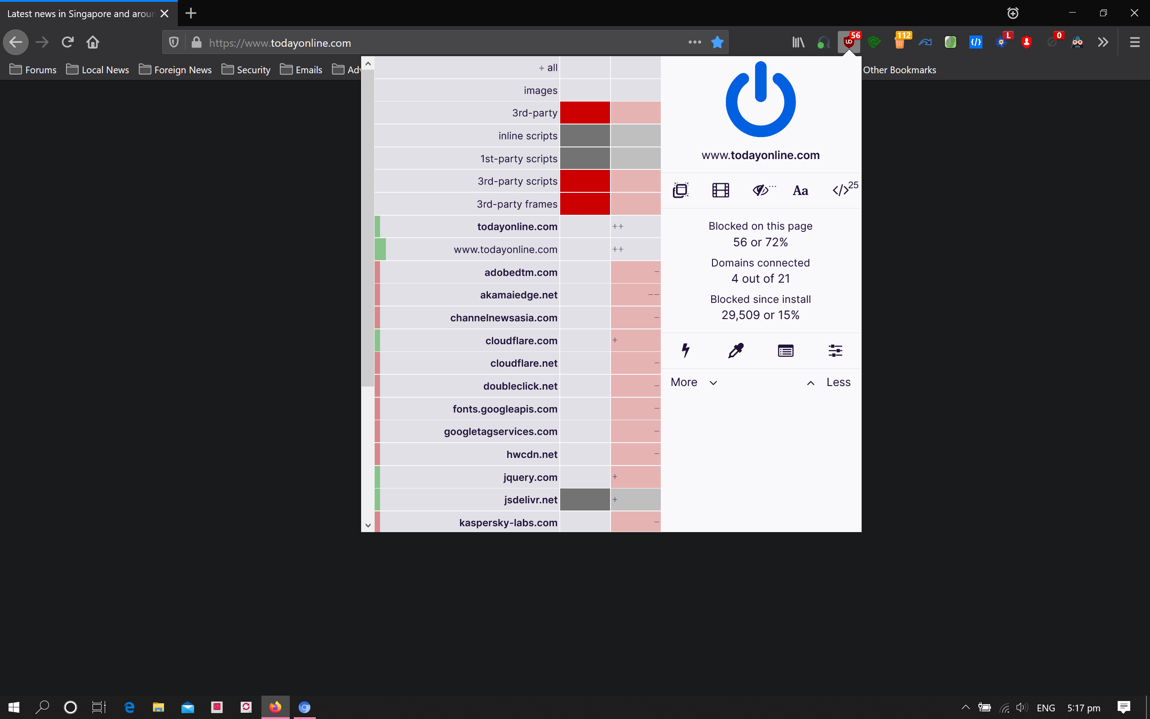Click the uBlock Origin large power button

click(x=761, y=99)
